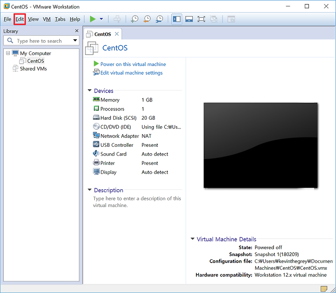This screenshot has height=293, width=336.
Task: Click the Memory value 1 GB
Action: coord(147,100)
